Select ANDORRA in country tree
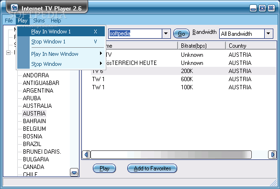Image resolution: width=280 pixels, height=189 pixels. (x=36, y=75)
